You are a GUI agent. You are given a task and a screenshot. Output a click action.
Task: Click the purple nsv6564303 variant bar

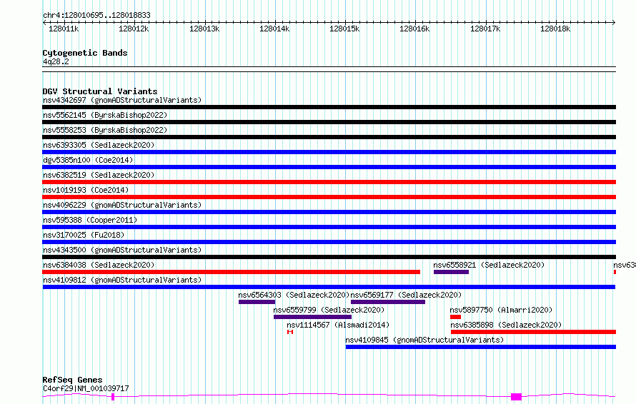(x=257, y=302)
